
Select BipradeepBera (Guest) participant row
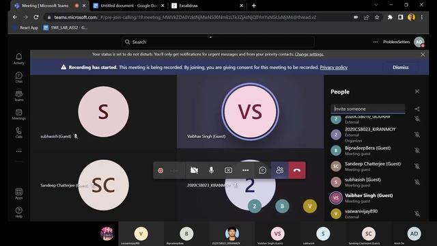click(376, 150)
